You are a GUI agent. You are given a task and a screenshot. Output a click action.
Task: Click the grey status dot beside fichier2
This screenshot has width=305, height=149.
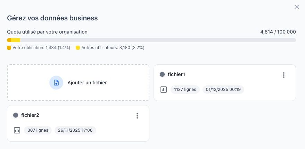16,115
